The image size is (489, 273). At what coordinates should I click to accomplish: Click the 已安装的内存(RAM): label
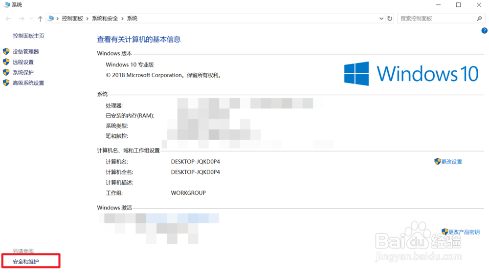pyautogui.click(x=130, y=116)
